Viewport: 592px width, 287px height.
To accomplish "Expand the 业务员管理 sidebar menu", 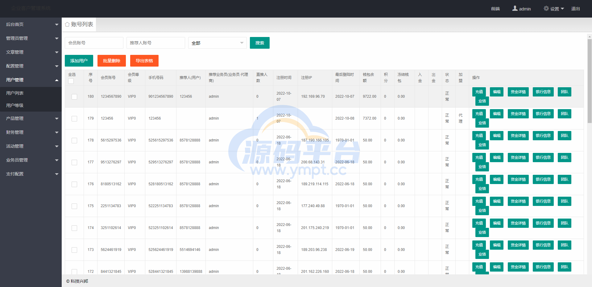I will click(x=31, y=160).
